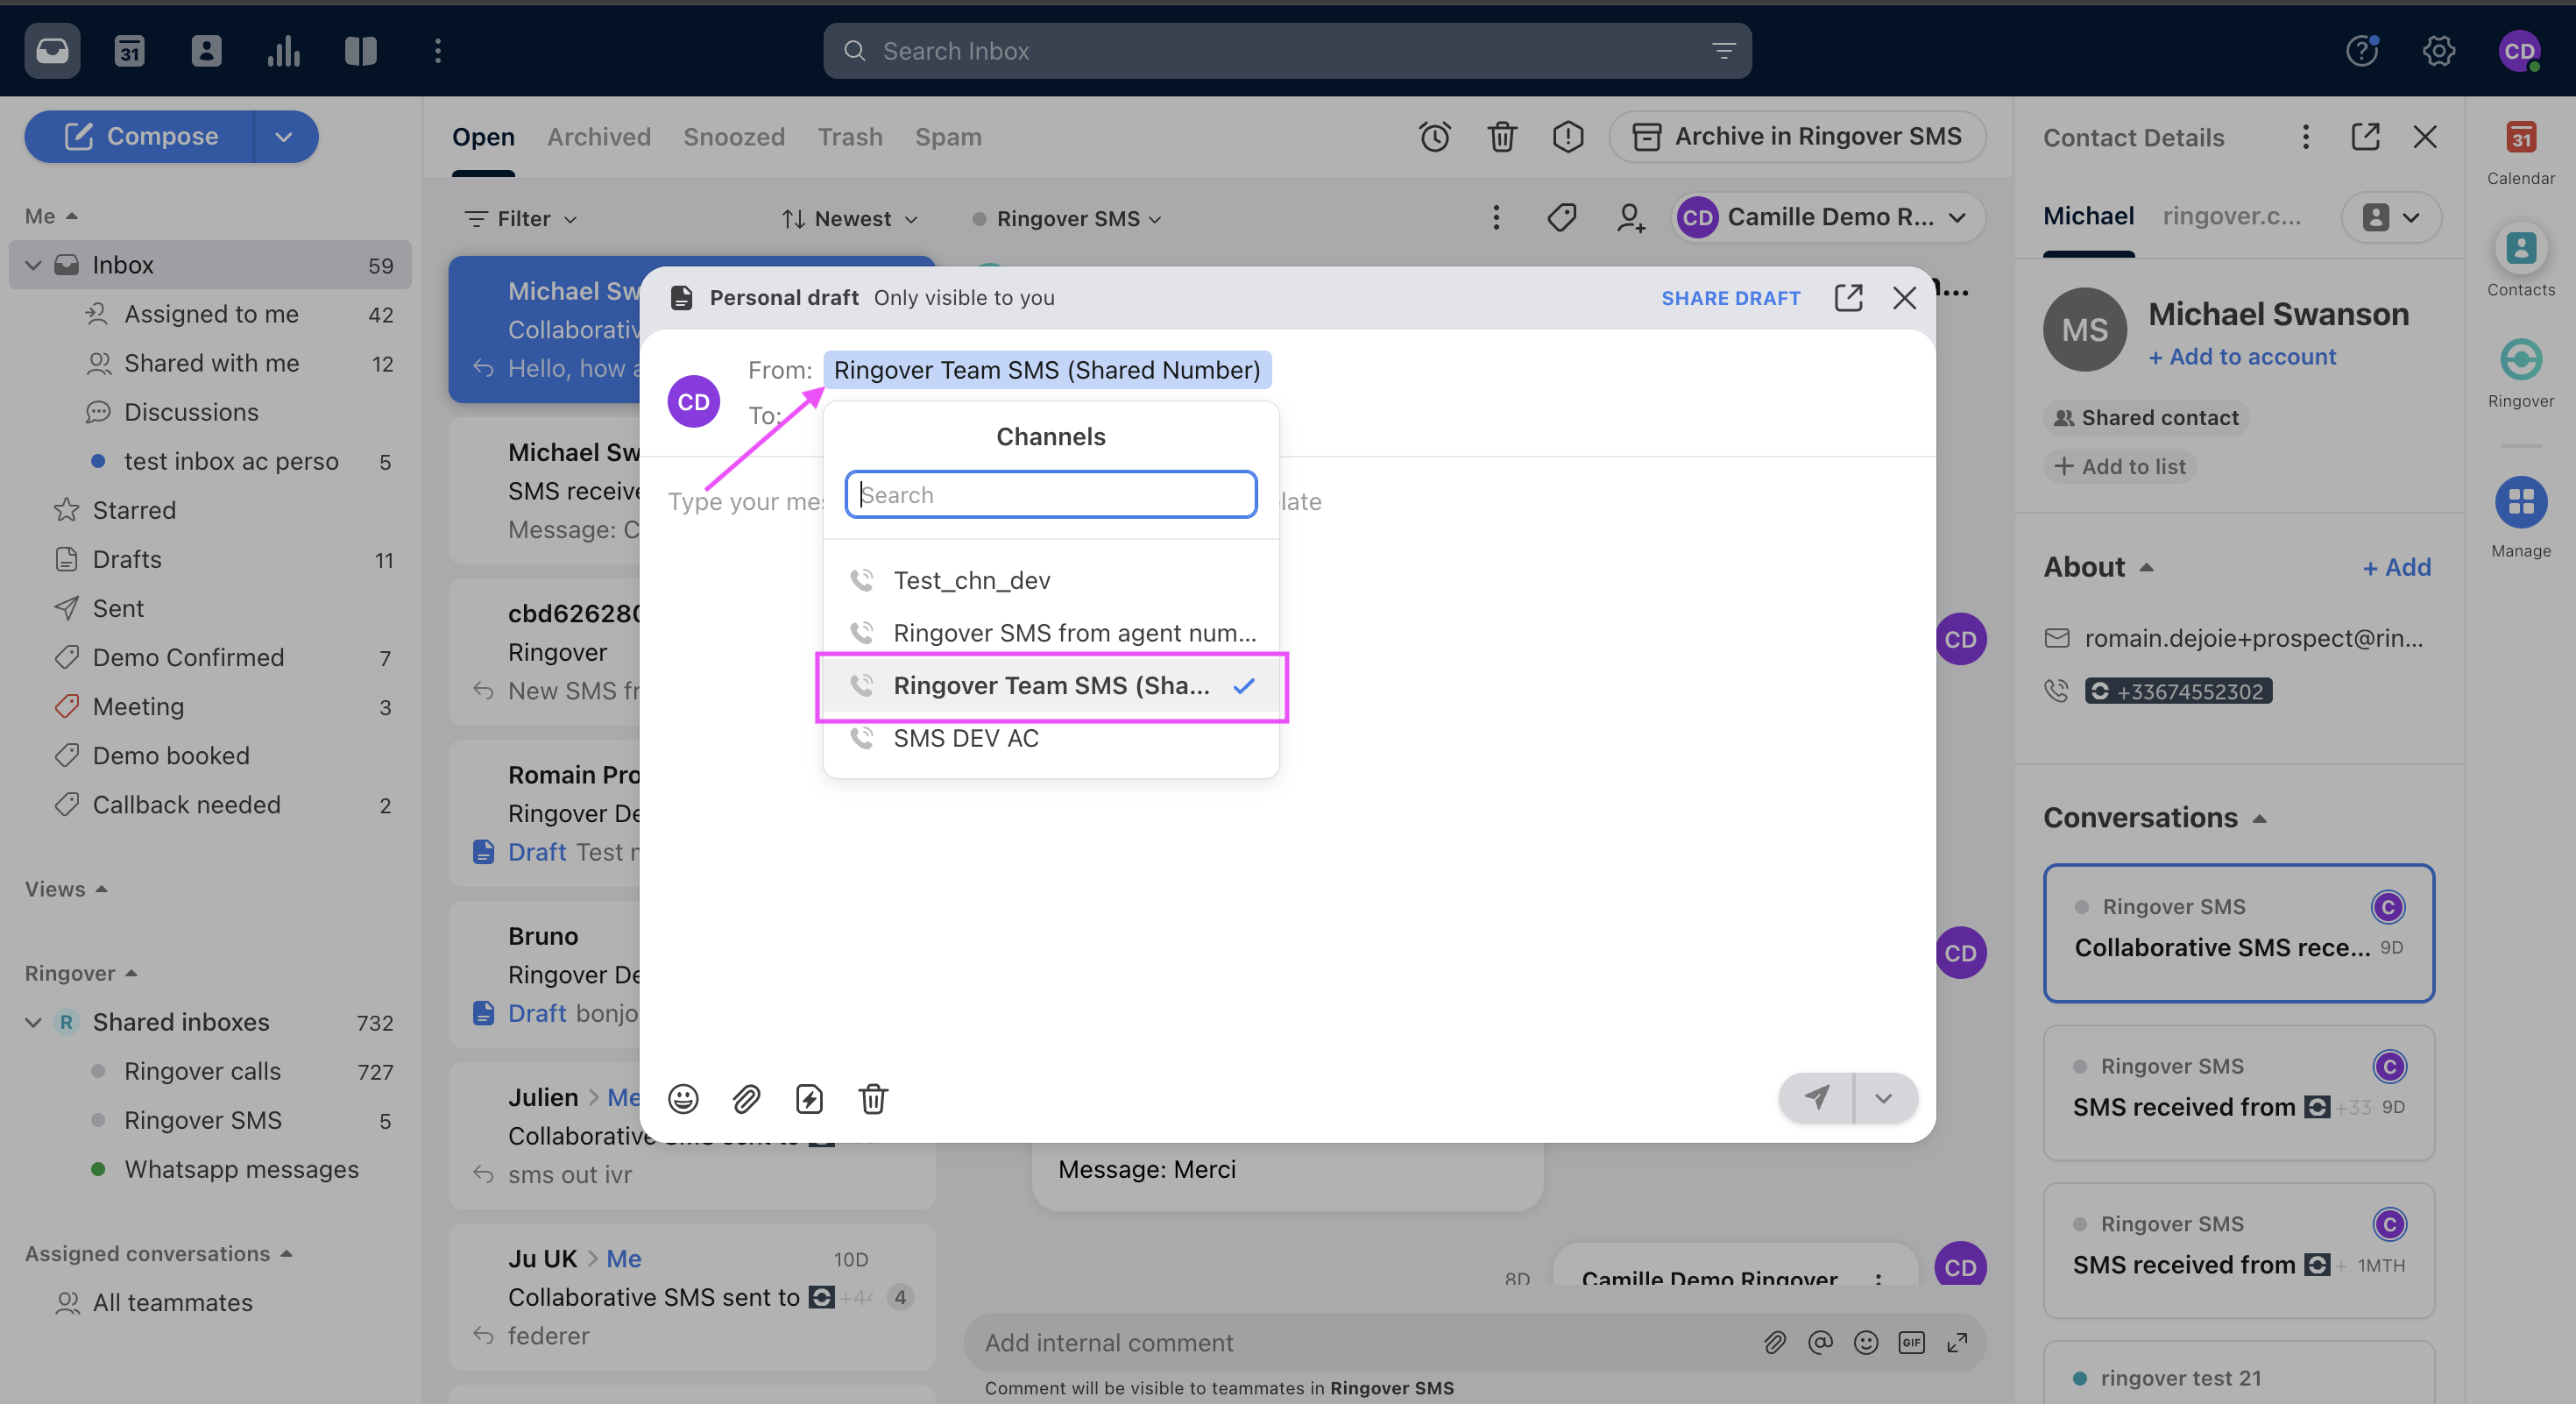This screenshot has width=2576, height=1404.
Task: Insert message template lightning icon
Action: [x=809, y=1098]
